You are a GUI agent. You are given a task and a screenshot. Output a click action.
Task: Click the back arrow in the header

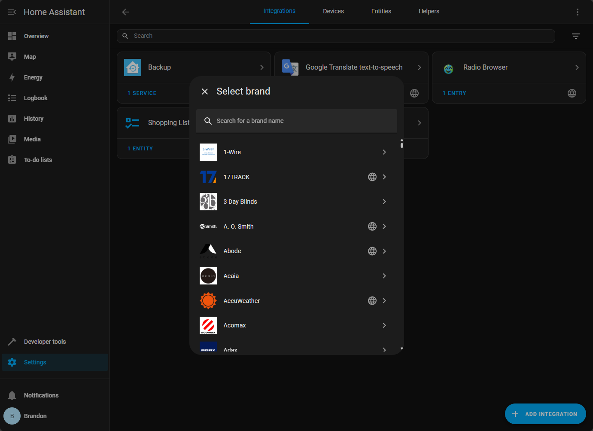[125, 12]
